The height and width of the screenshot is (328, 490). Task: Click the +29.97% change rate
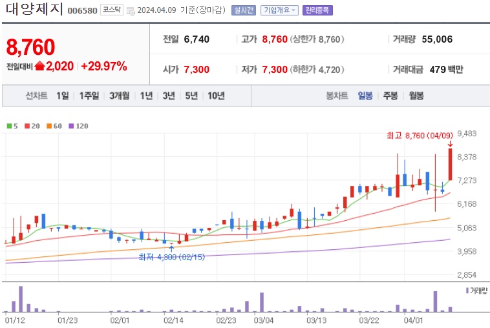[103, 66]
